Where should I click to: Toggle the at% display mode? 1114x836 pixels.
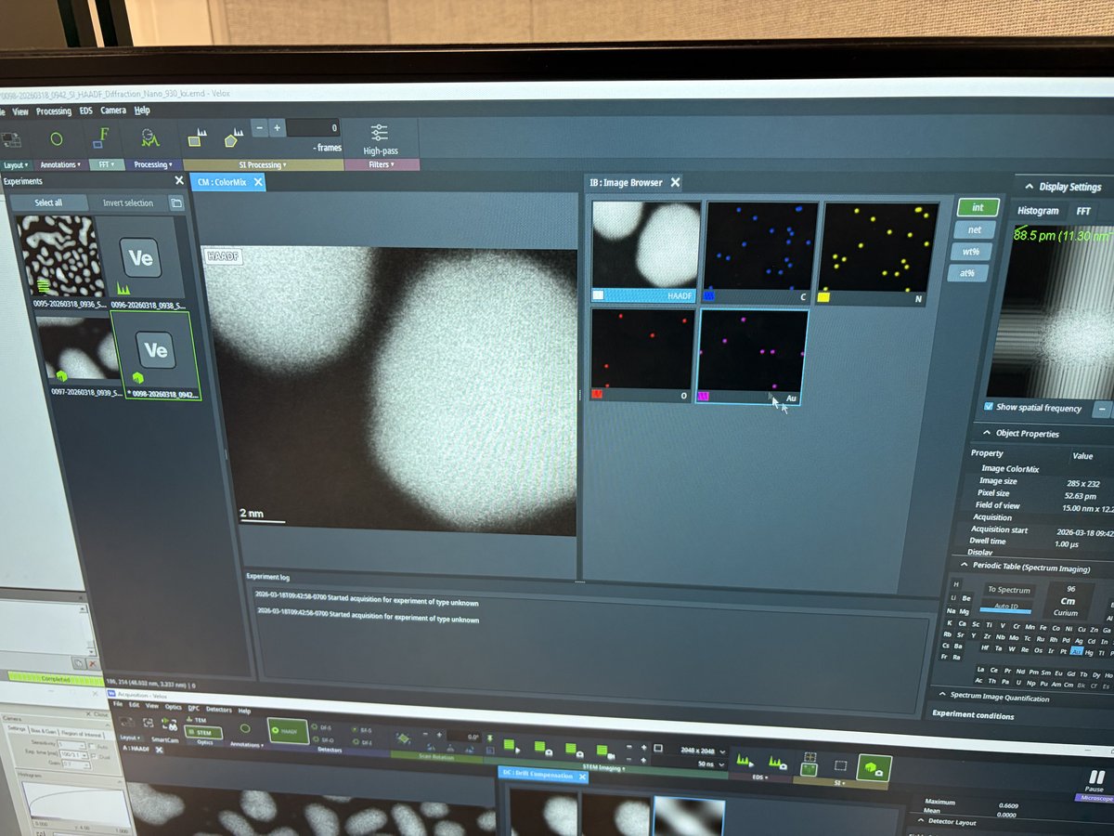point(967,274)
